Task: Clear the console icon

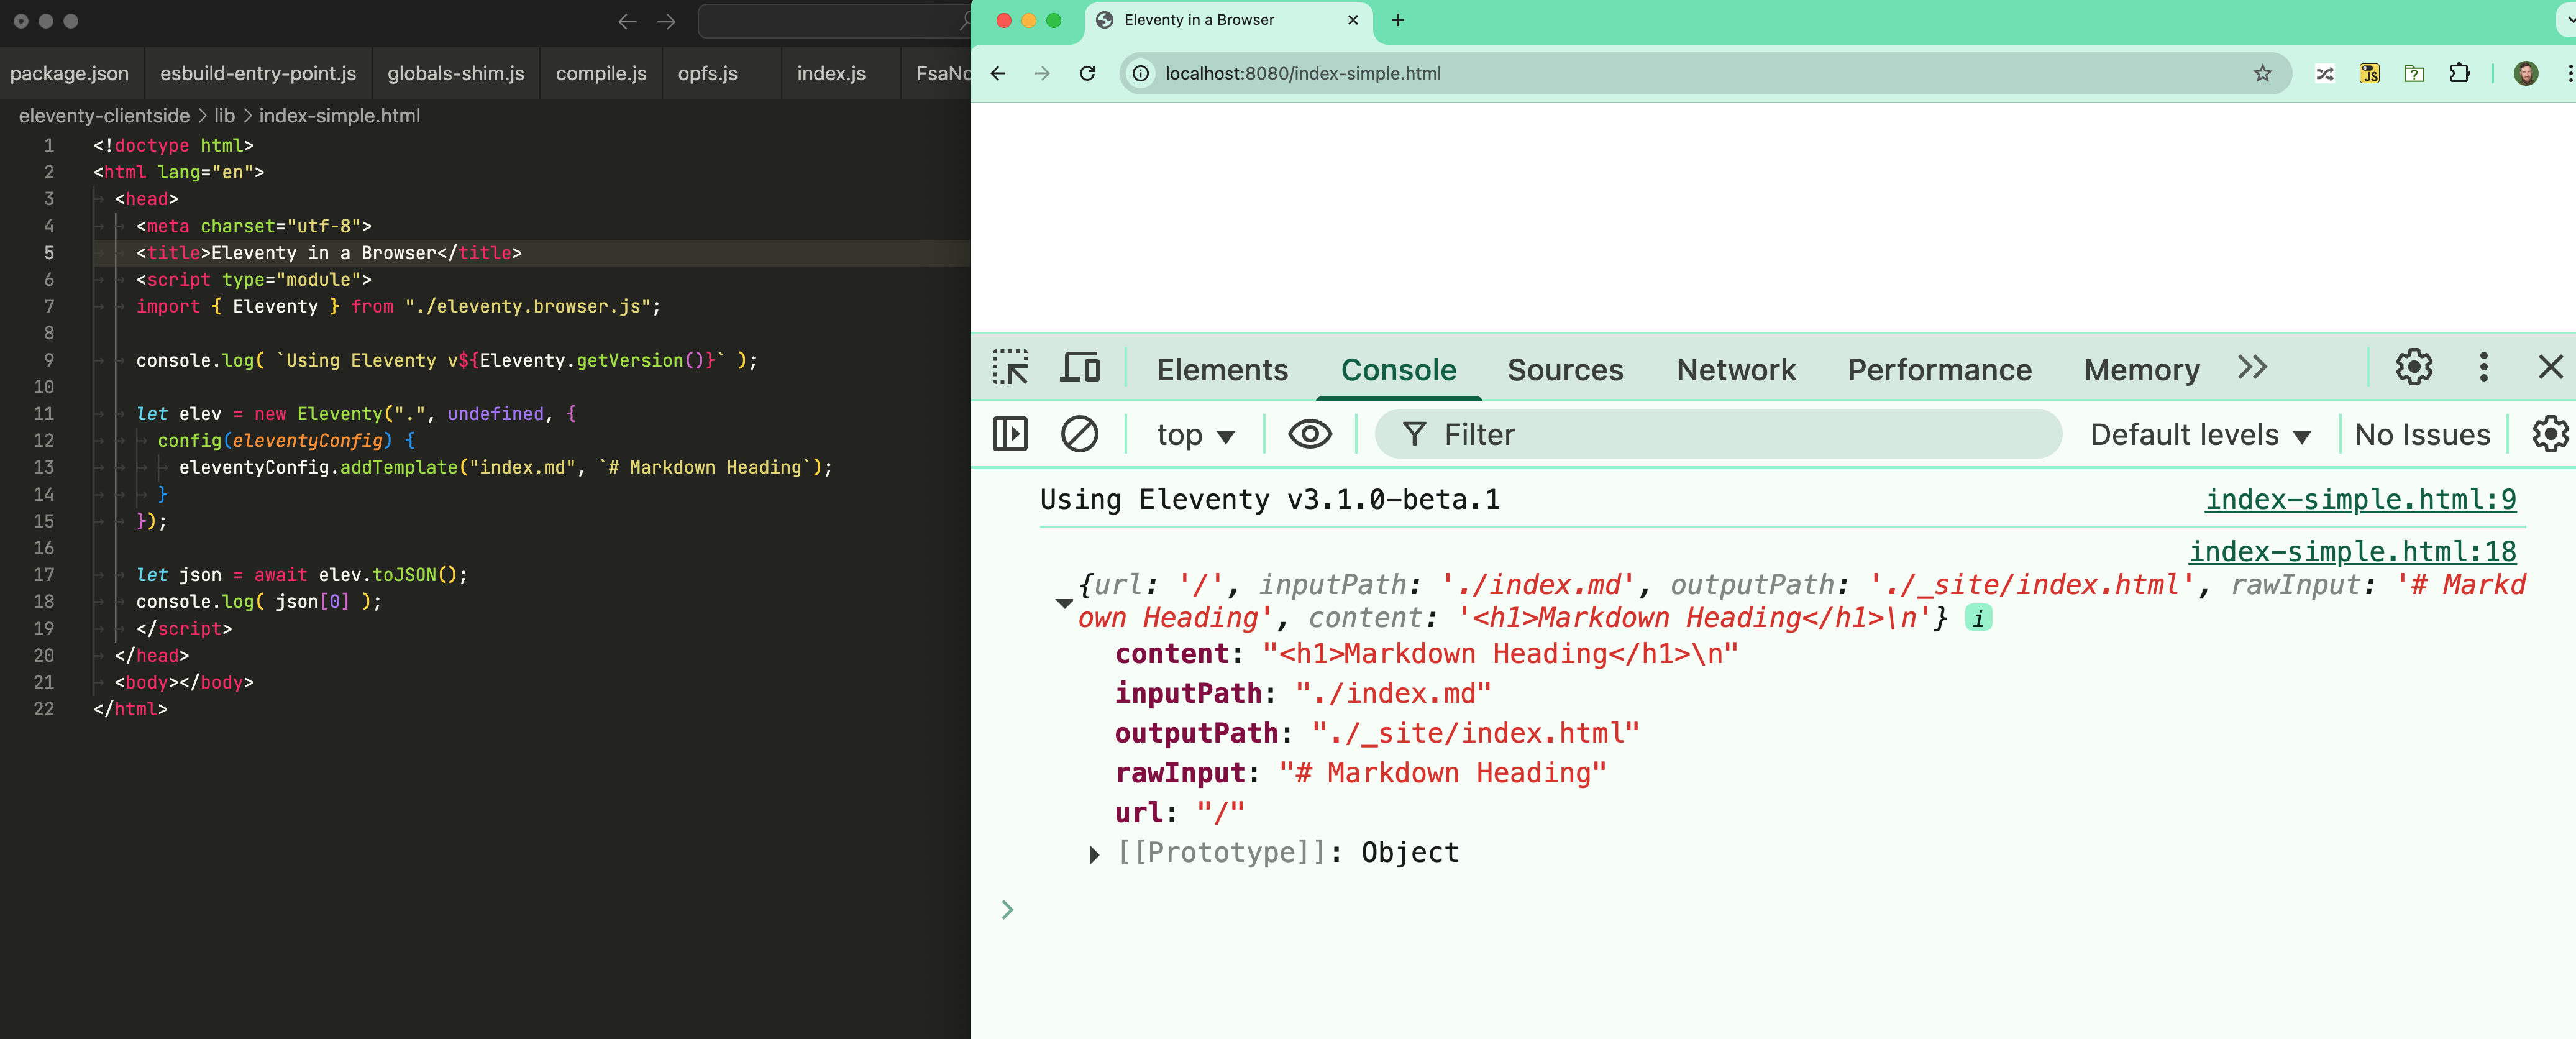Action: [x=1080, y=434]
